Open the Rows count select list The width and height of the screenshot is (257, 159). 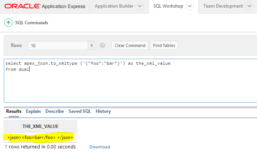click(62, 45)
